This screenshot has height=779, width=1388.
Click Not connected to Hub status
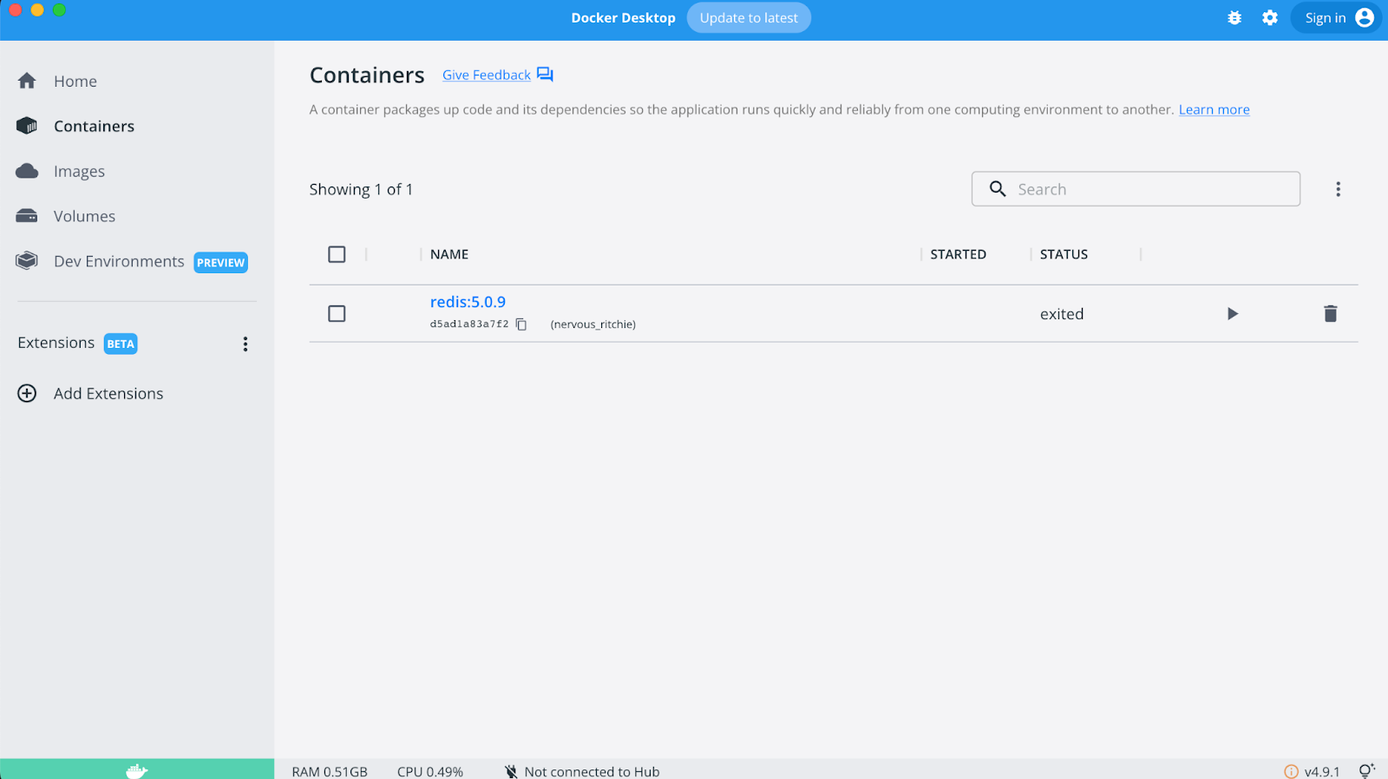click(x=592, y=771)
